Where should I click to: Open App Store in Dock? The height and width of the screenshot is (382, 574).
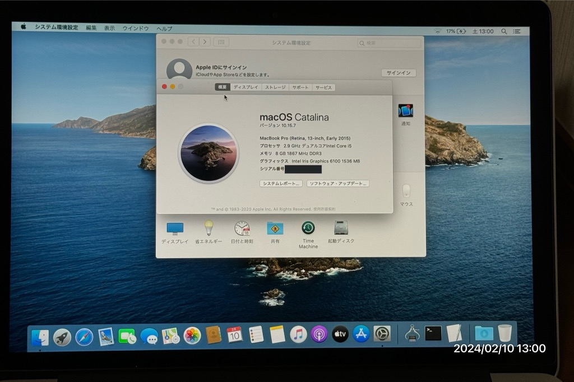click(x=361, y=334)
